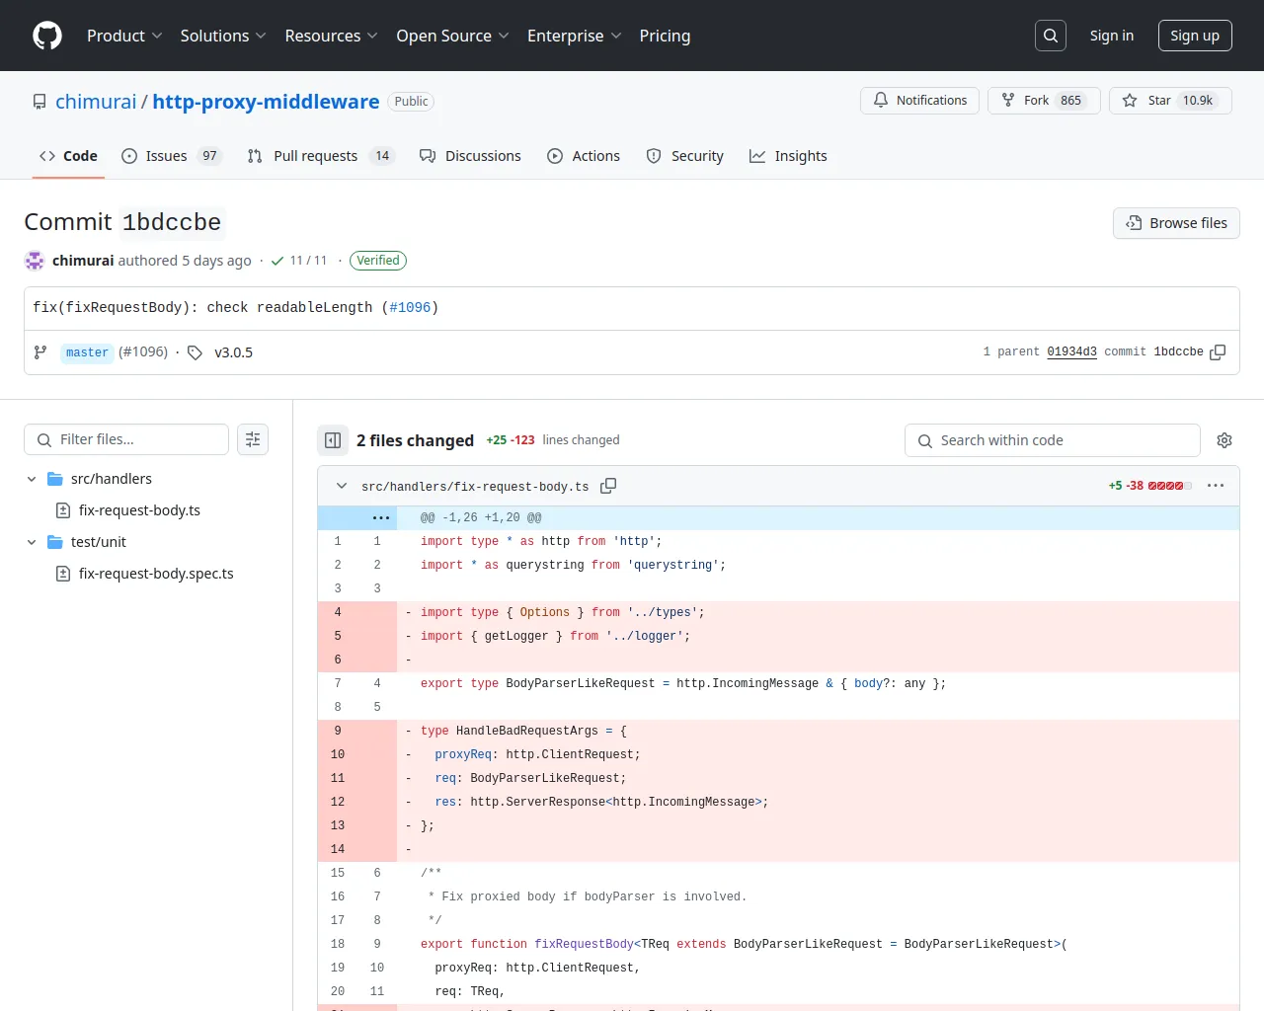
Task: Copy full commit SHA icon
Action: coord(1218,352)
